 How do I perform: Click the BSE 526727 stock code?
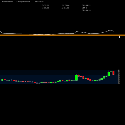pos(39,1)
